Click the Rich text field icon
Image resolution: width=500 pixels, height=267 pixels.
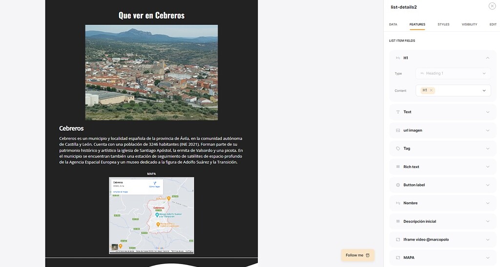(x=398, y=167)
